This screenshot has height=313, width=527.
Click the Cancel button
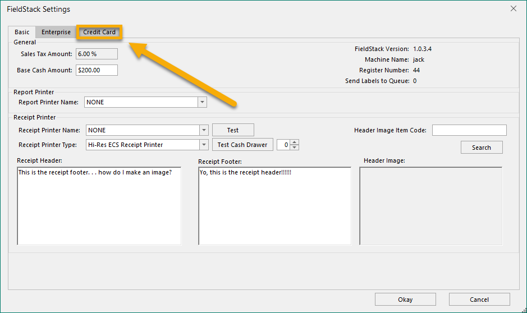[x=479, y=299]
